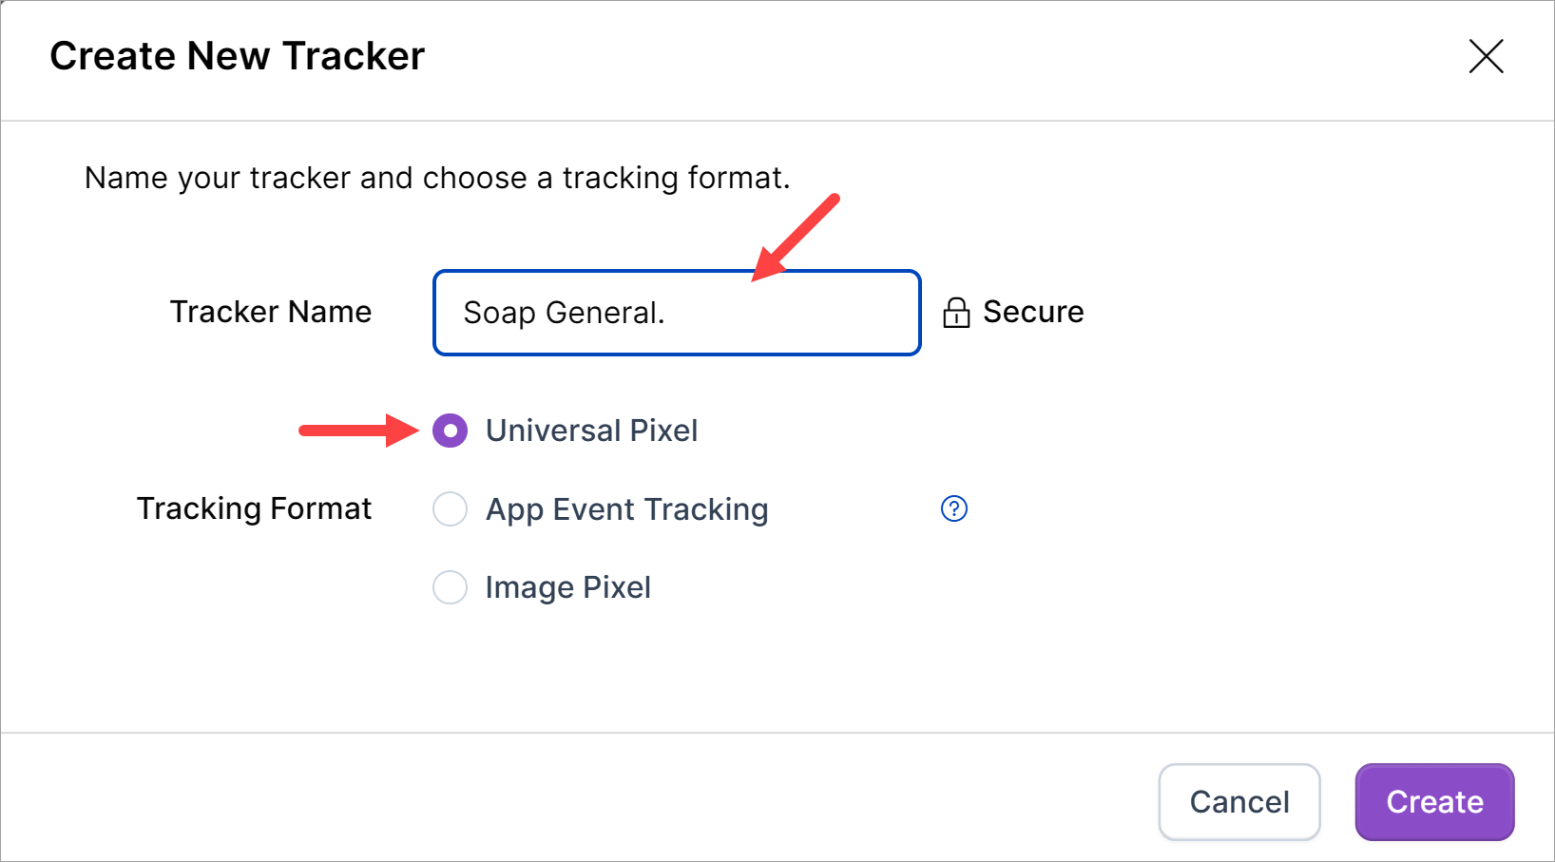The image size is (1555, 862).
Task: Click the Create New Tracker heading
Action: [x=237, y=56]
